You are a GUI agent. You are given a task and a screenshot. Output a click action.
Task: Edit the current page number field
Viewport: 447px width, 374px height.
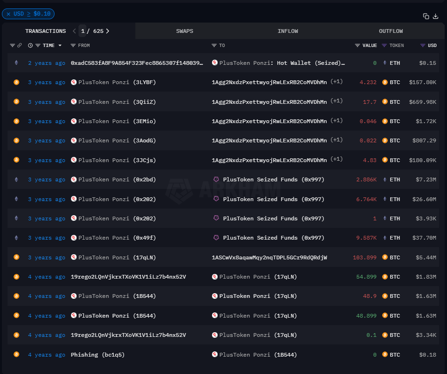coord(83,31)
